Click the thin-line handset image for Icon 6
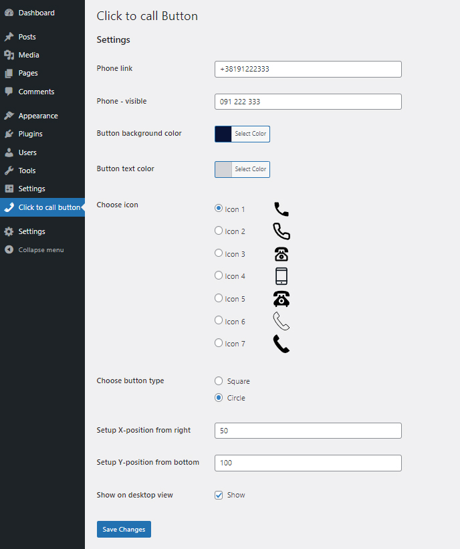The image size is (460, 549). (x=281, y=321)
